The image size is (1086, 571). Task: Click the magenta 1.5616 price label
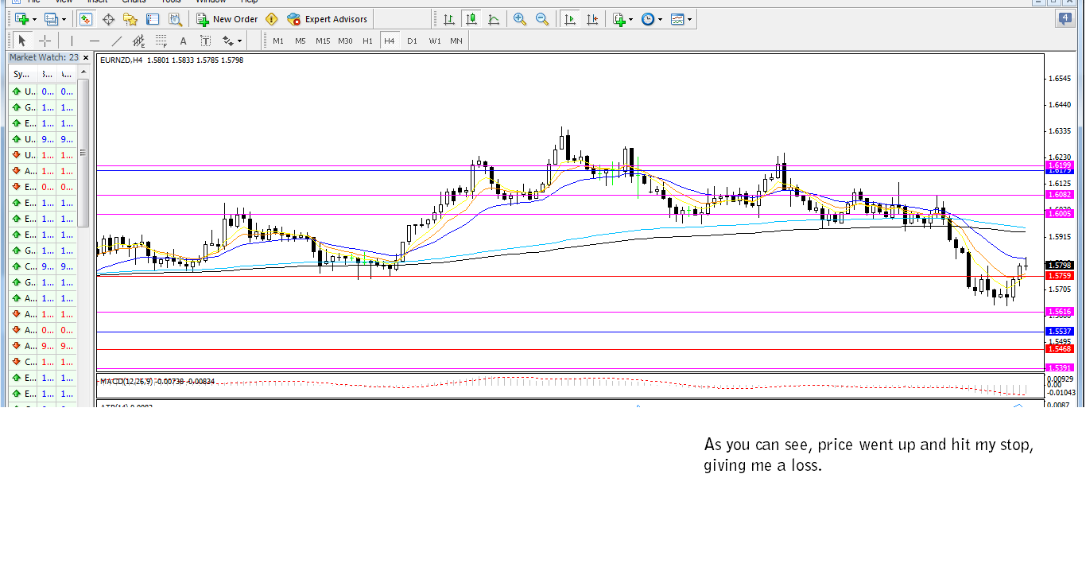(x=1060, y=312)
